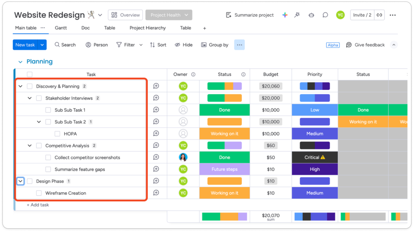
Task: Click info icon next to Owner column
Action: 193,74
